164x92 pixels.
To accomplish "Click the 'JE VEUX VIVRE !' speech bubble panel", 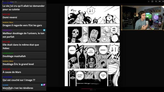I will [x=80, y=76].
